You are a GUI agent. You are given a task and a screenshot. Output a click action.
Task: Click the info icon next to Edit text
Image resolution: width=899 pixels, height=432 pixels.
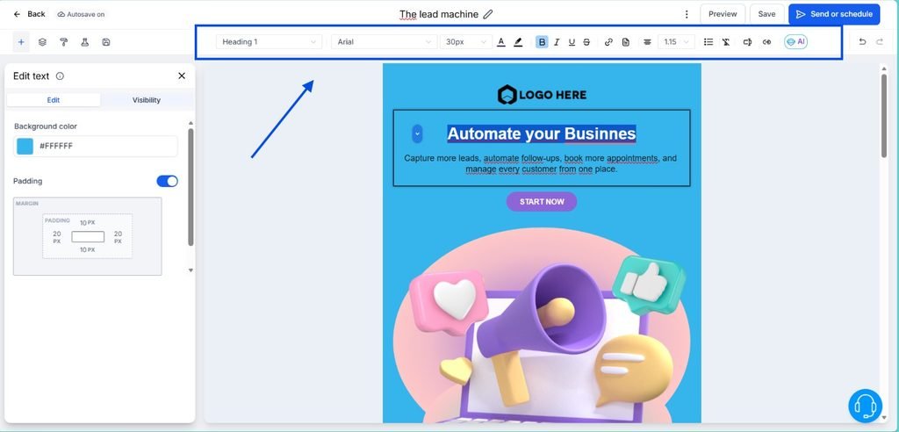[61, 76]
